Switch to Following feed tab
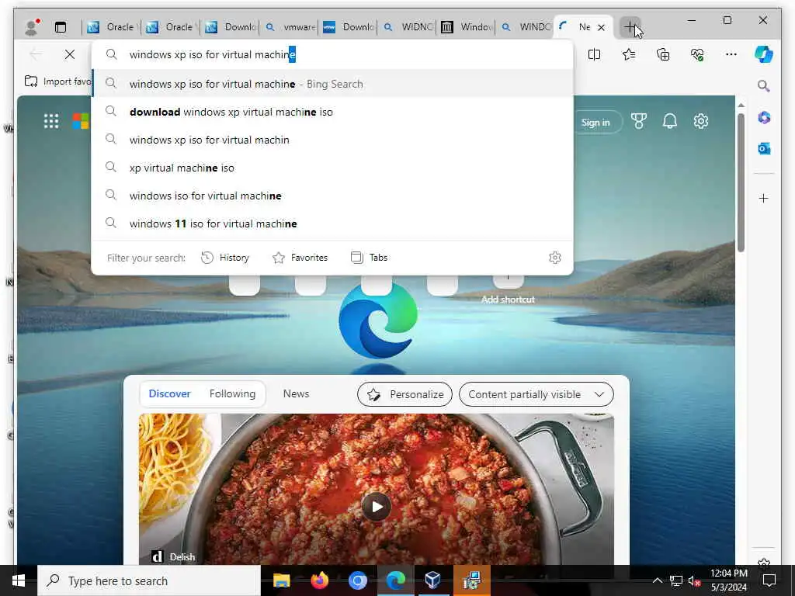 pos(232,393)
